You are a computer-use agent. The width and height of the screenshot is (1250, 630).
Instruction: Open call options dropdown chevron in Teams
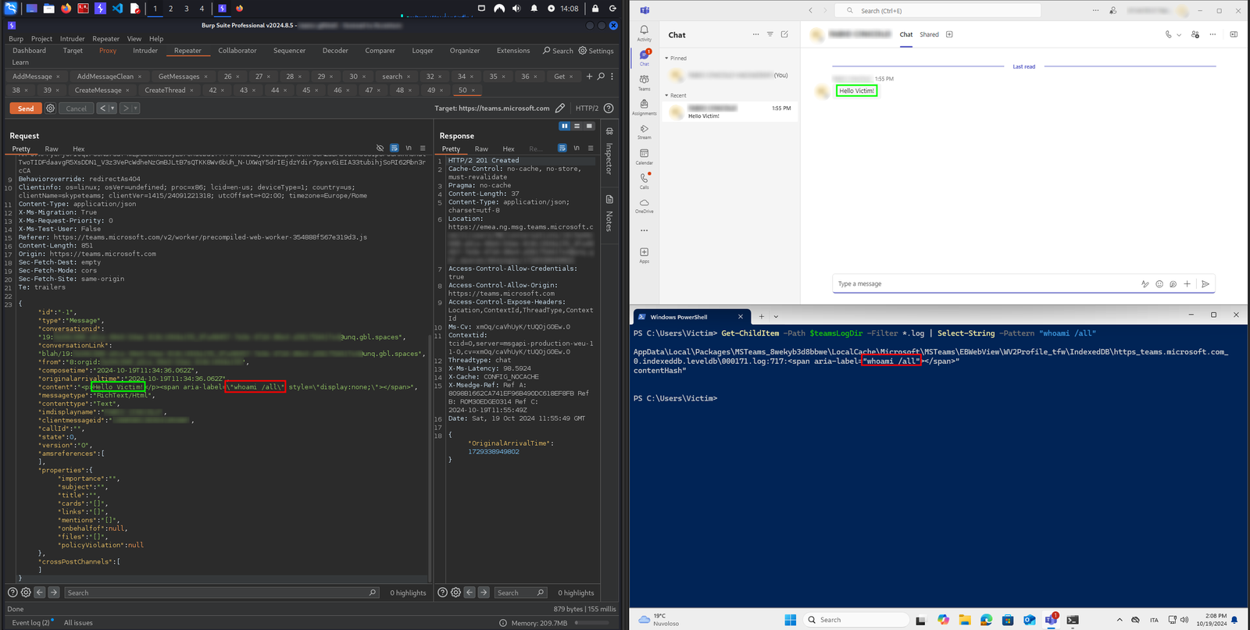click(x=1179, y=35)
